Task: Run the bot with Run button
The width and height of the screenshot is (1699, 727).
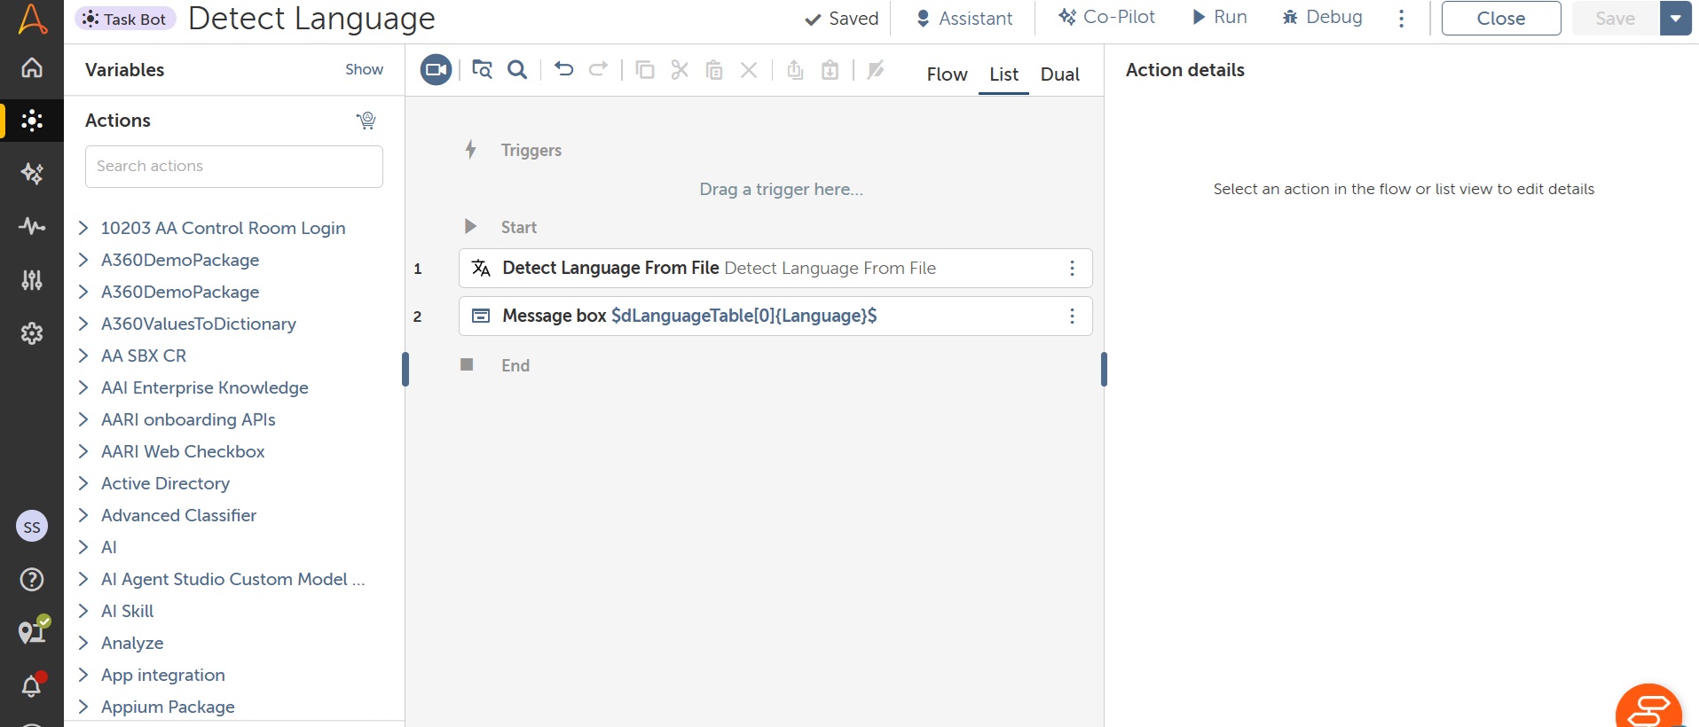Action: point(1220,18)
